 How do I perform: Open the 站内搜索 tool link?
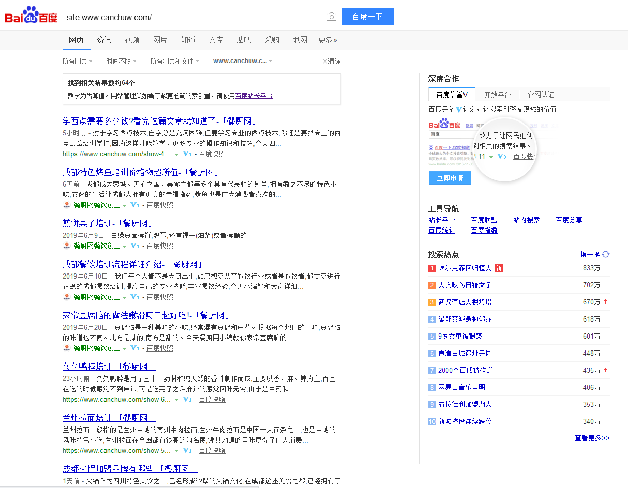[x=527, y=220]
